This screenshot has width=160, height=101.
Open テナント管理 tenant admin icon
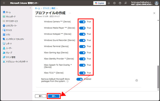[x=4, y=57]
